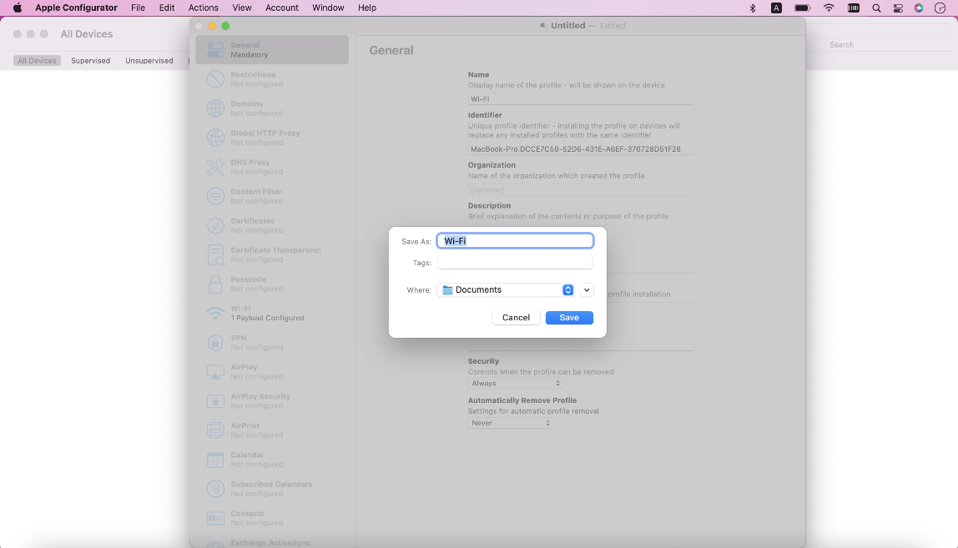Switch to the Supervised tab
958x548 pixels.
coord(90,61)
